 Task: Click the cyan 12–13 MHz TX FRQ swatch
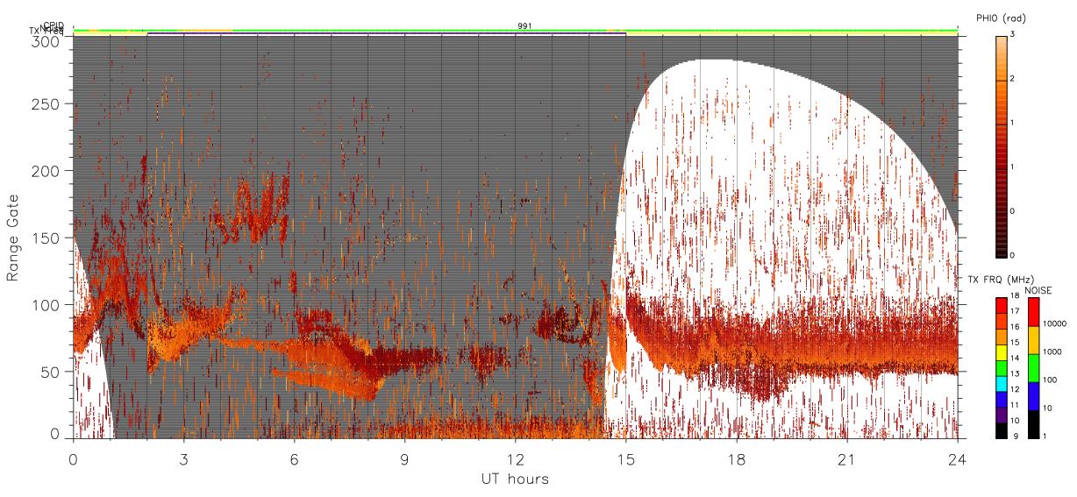coord(1001,384)
